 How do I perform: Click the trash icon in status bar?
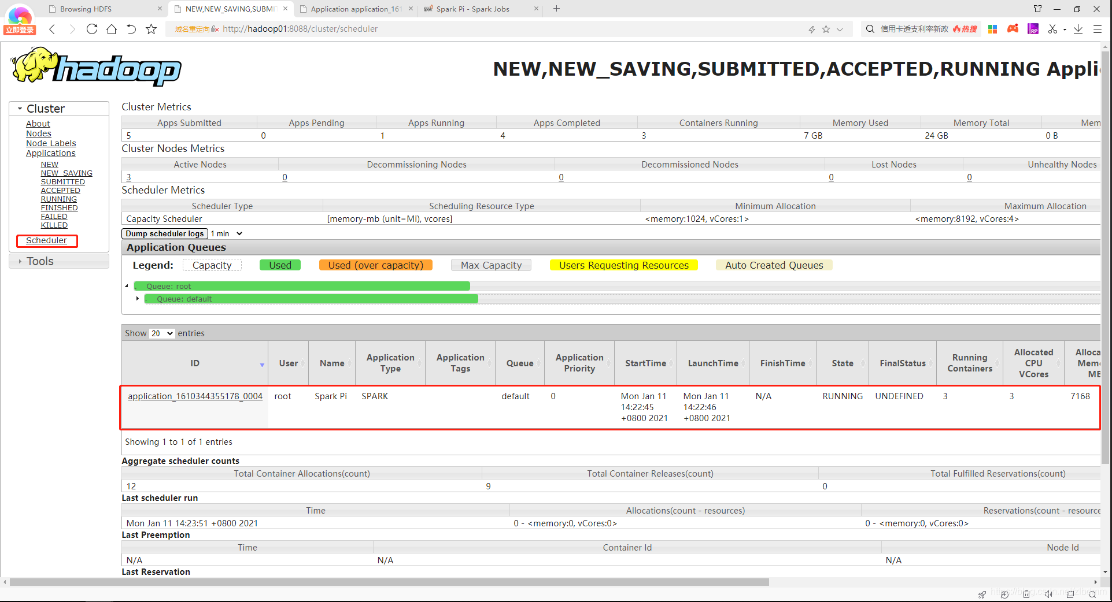click(x=1026, y=594)
